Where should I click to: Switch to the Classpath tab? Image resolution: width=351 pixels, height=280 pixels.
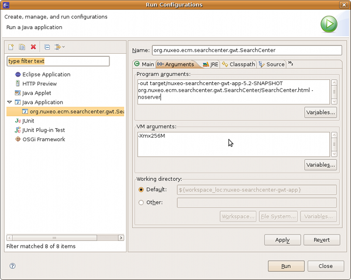[241, 64]
